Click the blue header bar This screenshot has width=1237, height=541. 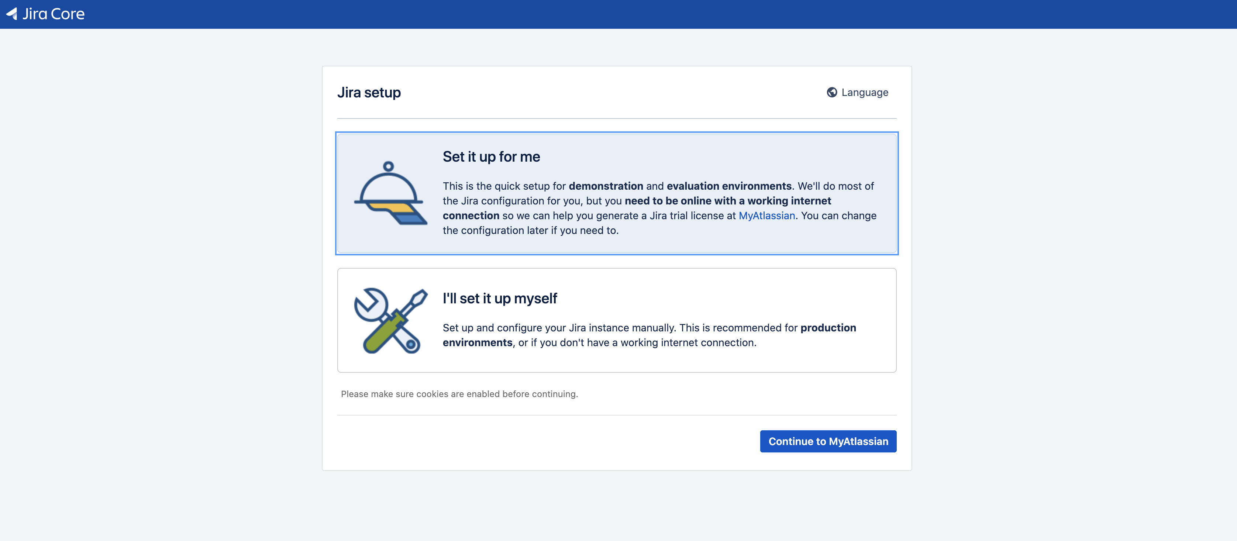click(624, 14)
